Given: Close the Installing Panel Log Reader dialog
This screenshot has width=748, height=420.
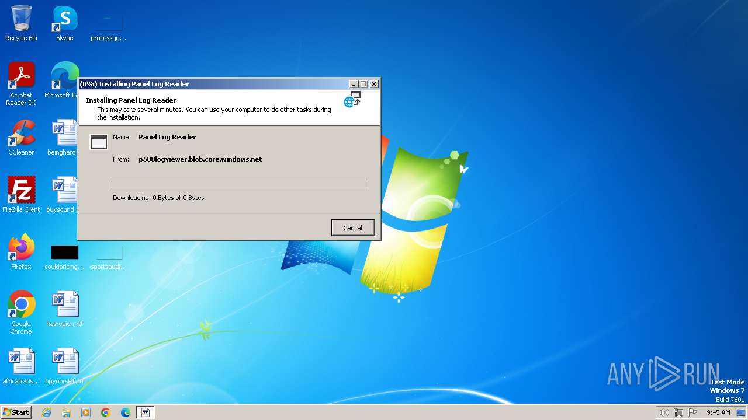Looking at the screenshot, I should click(374, 84).
